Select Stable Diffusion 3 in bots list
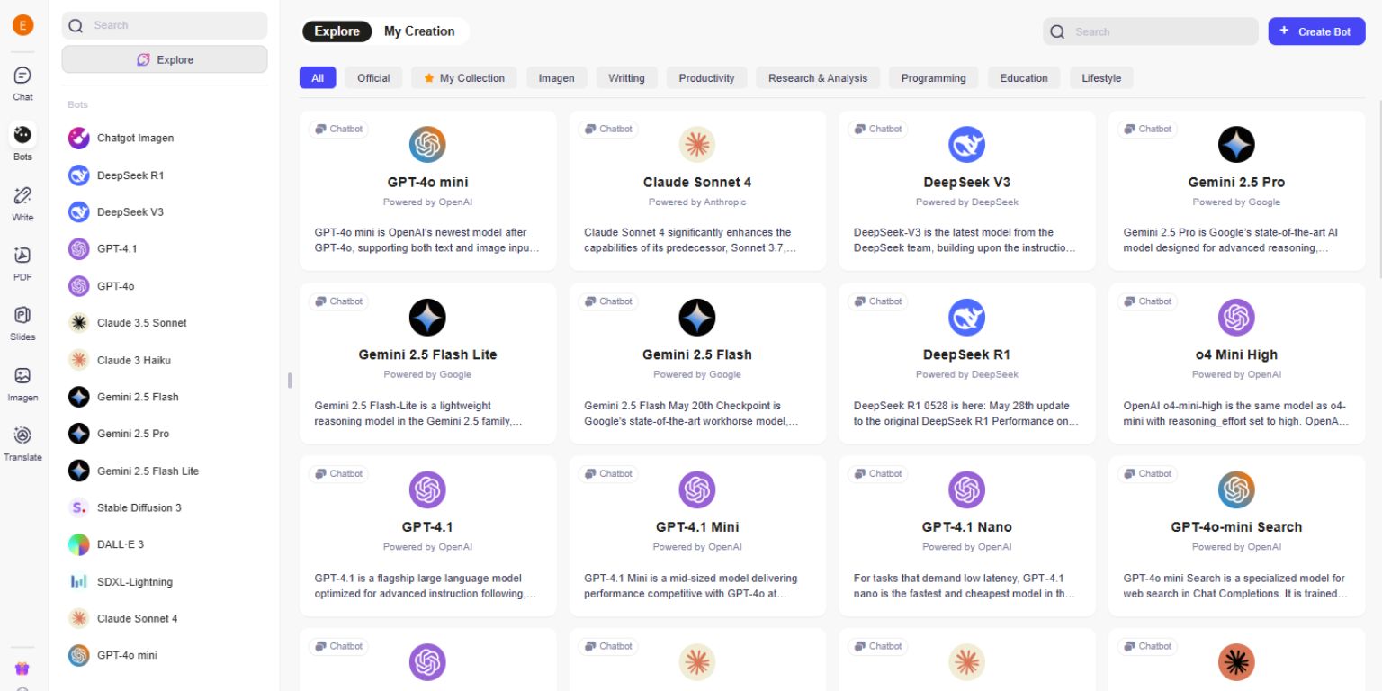The width and height of the screenshot is (1382, 691). click(165, 507)
